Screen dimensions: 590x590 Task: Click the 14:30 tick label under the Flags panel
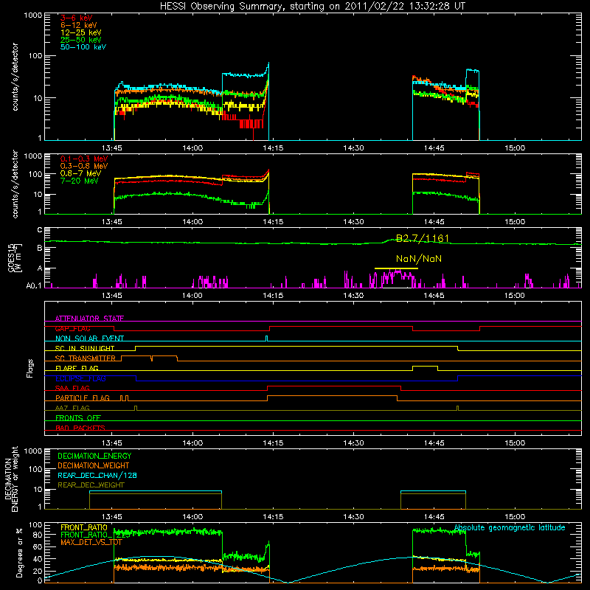(353, 443)
